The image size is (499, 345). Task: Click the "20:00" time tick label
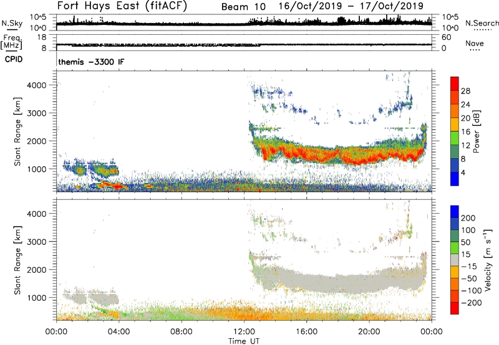tap(369, 332)
